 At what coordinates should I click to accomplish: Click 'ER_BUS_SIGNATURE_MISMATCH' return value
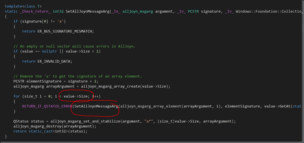point(65,31)
